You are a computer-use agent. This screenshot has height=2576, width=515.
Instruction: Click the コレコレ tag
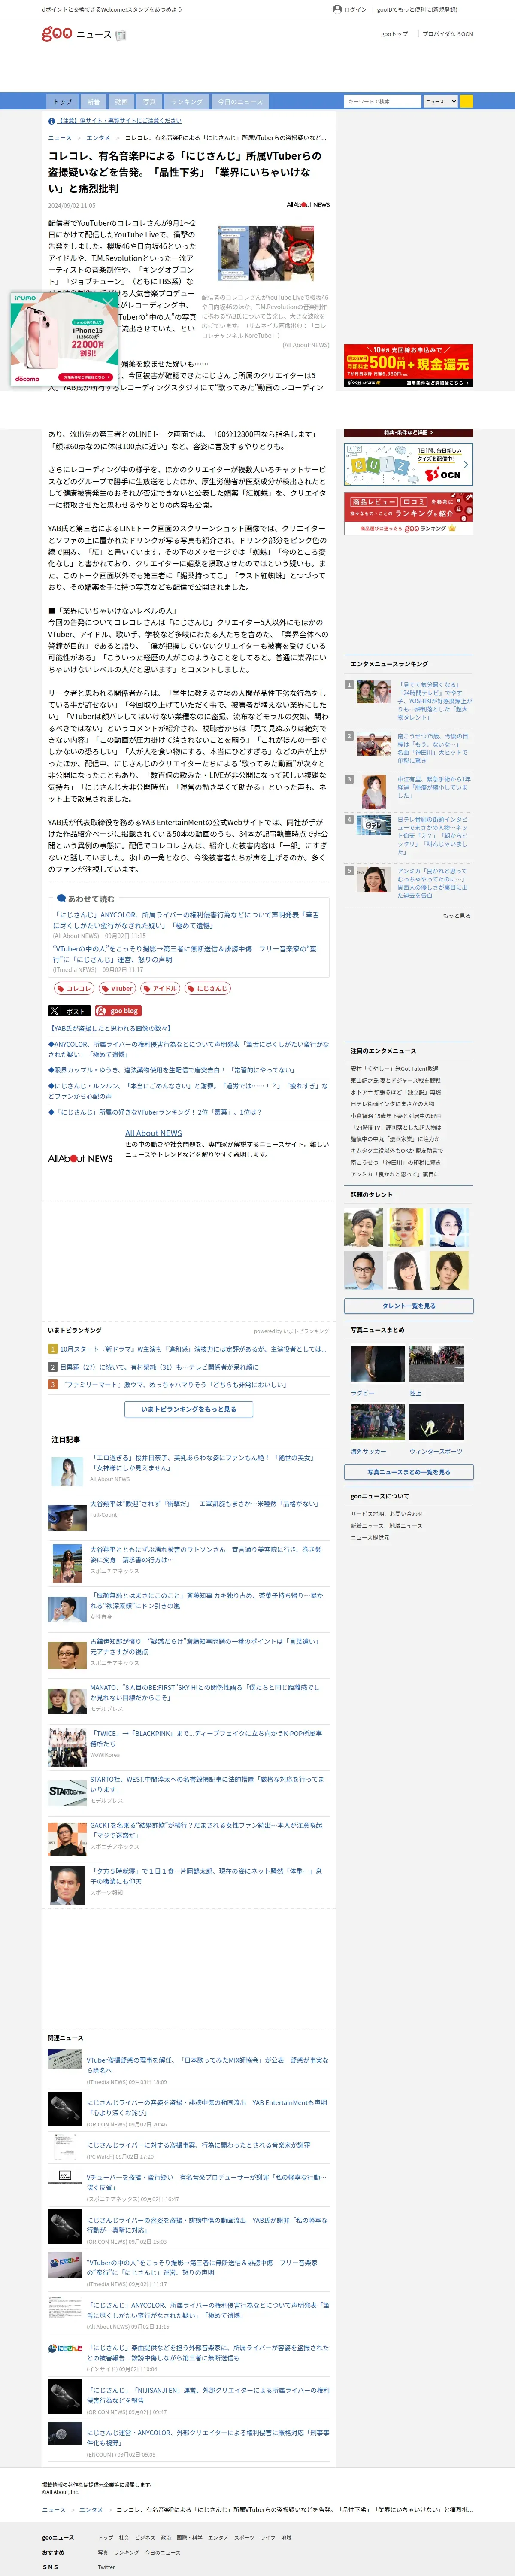(x=74, y=988)
